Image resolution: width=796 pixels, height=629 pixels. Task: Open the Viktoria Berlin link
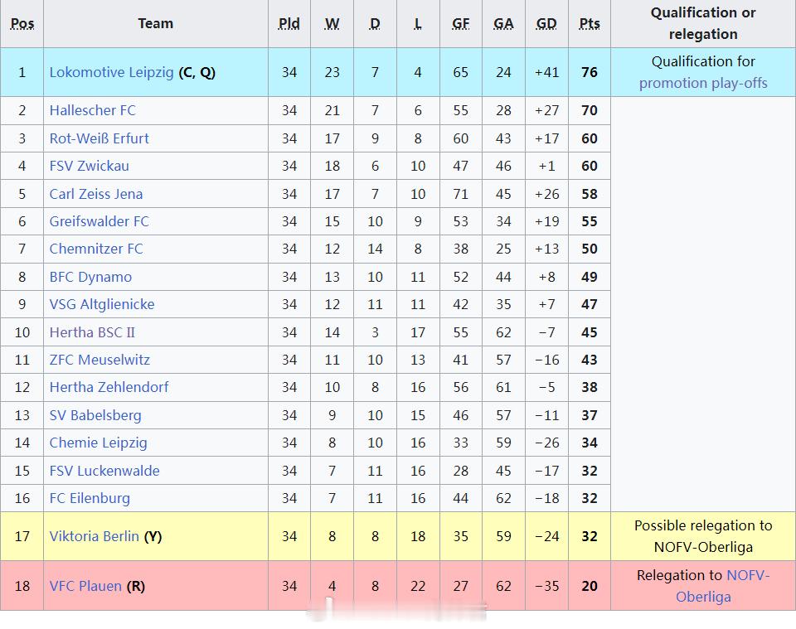94,536
